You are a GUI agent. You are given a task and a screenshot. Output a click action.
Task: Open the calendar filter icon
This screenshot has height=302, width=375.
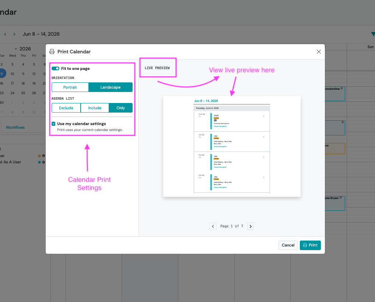[x=373, y=34]
